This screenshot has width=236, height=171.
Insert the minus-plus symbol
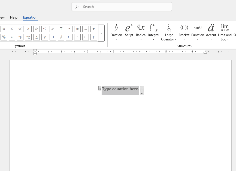[x=61, y=29]
